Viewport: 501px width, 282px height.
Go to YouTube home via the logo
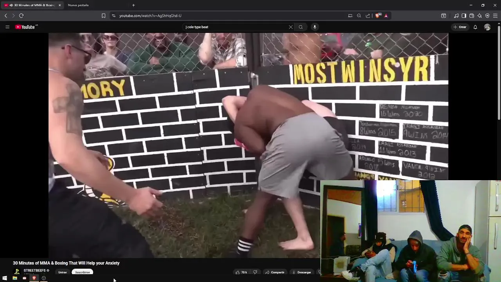click(x=25, y=27)
